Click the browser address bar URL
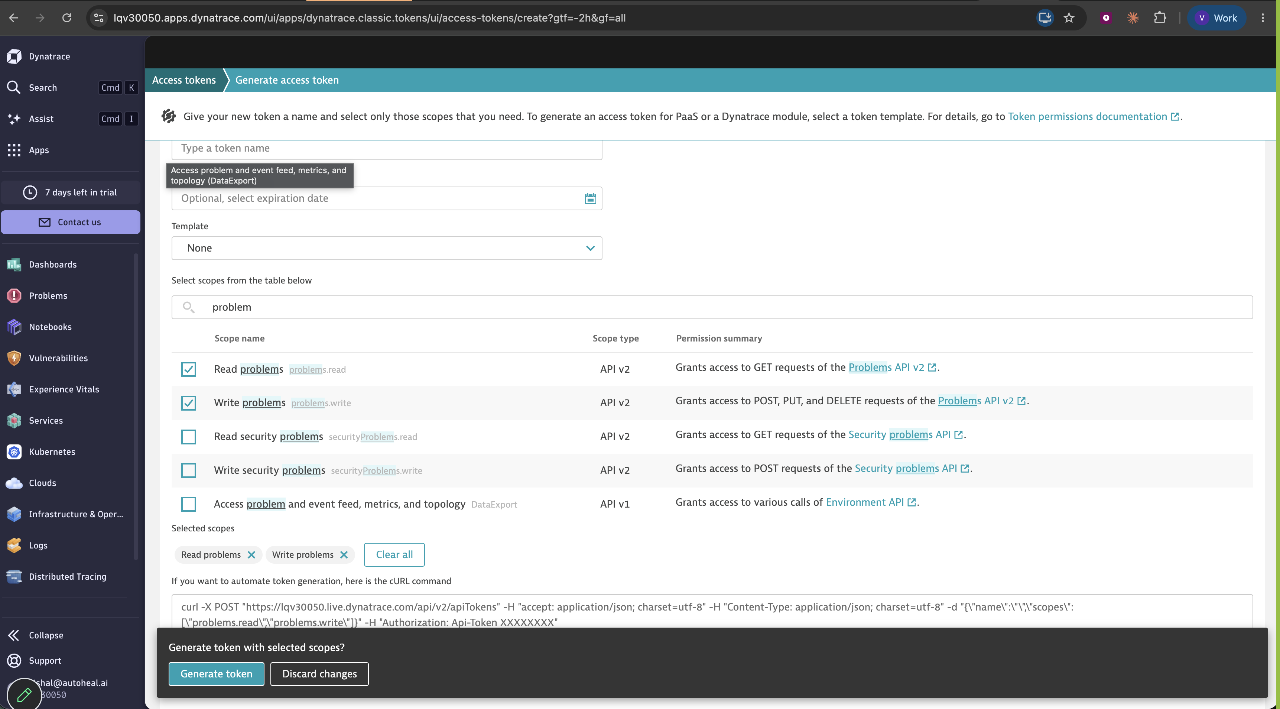This screenshot has width=1280, height=709. [369, 18]
